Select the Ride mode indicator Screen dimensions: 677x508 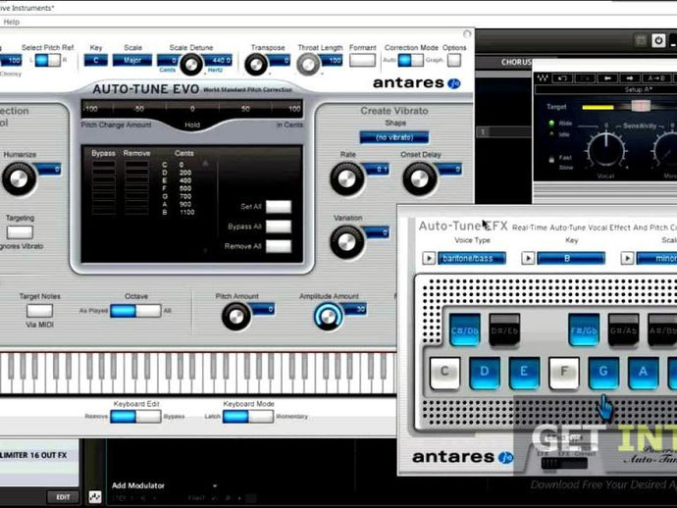pos(551,124)
